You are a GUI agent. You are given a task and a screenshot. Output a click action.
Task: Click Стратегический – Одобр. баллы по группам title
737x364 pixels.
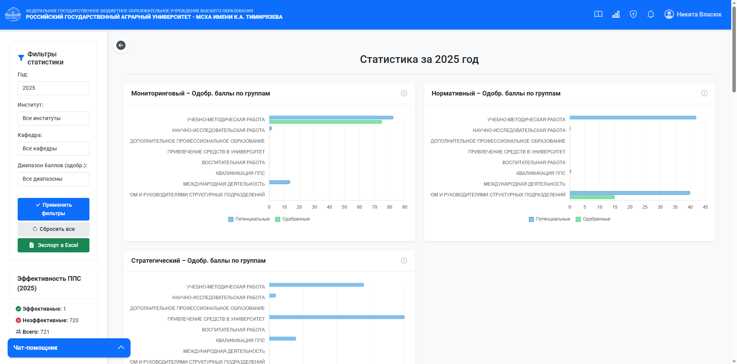point(198,261)
